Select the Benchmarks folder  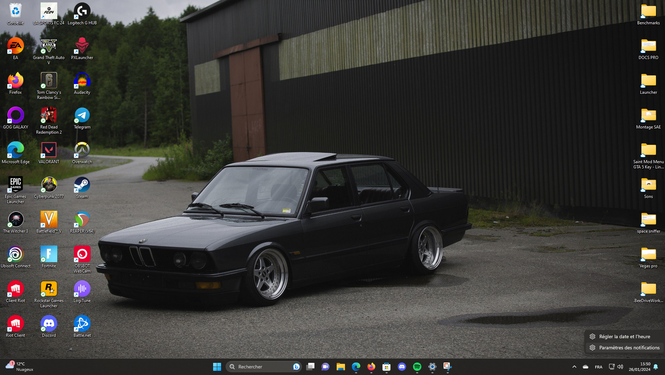tap(648, 14)
